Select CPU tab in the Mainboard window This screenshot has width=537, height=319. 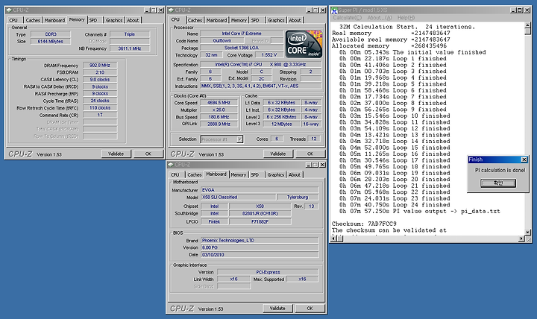point(175,174)
